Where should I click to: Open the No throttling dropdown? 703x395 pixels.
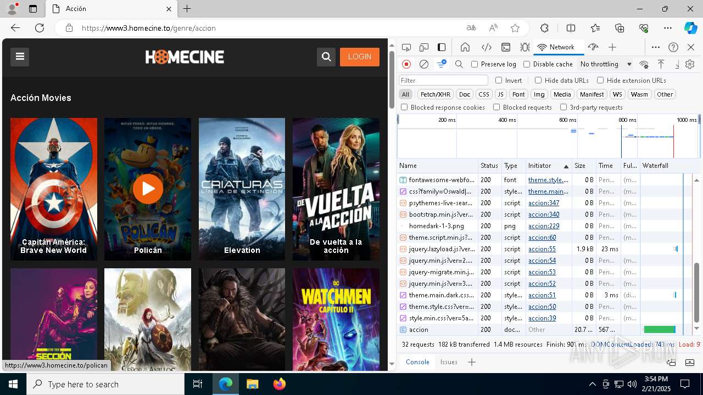(x=606, y=64)
